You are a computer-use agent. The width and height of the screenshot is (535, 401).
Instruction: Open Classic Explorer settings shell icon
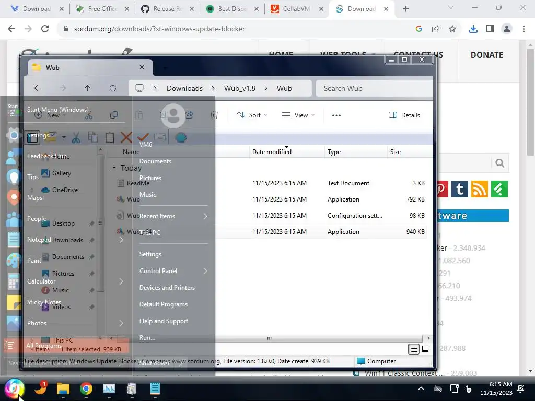pyautogui.click(x=180, y=138)
